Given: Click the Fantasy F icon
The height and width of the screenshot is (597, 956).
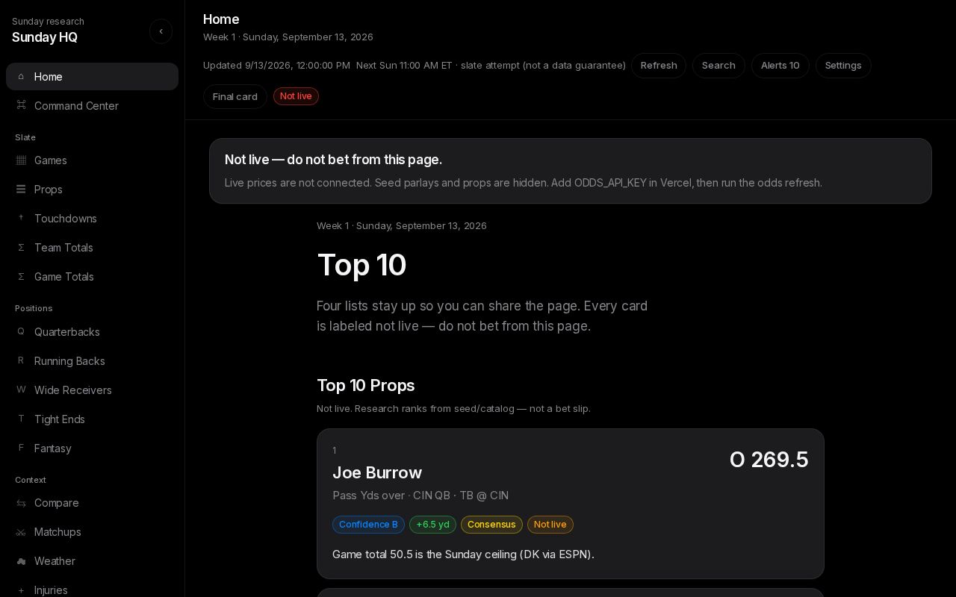Looking at the screenshot, I should (x=21, y=448).
